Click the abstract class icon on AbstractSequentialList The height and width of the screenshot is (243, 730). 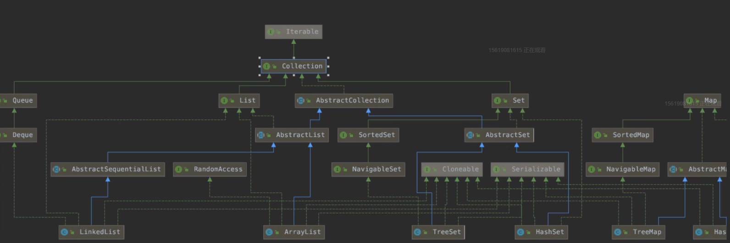tap(56, 169)
